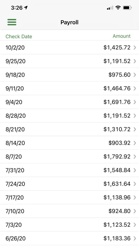Sort by Amount column header
Screen dimensions: 139x247
122,36
